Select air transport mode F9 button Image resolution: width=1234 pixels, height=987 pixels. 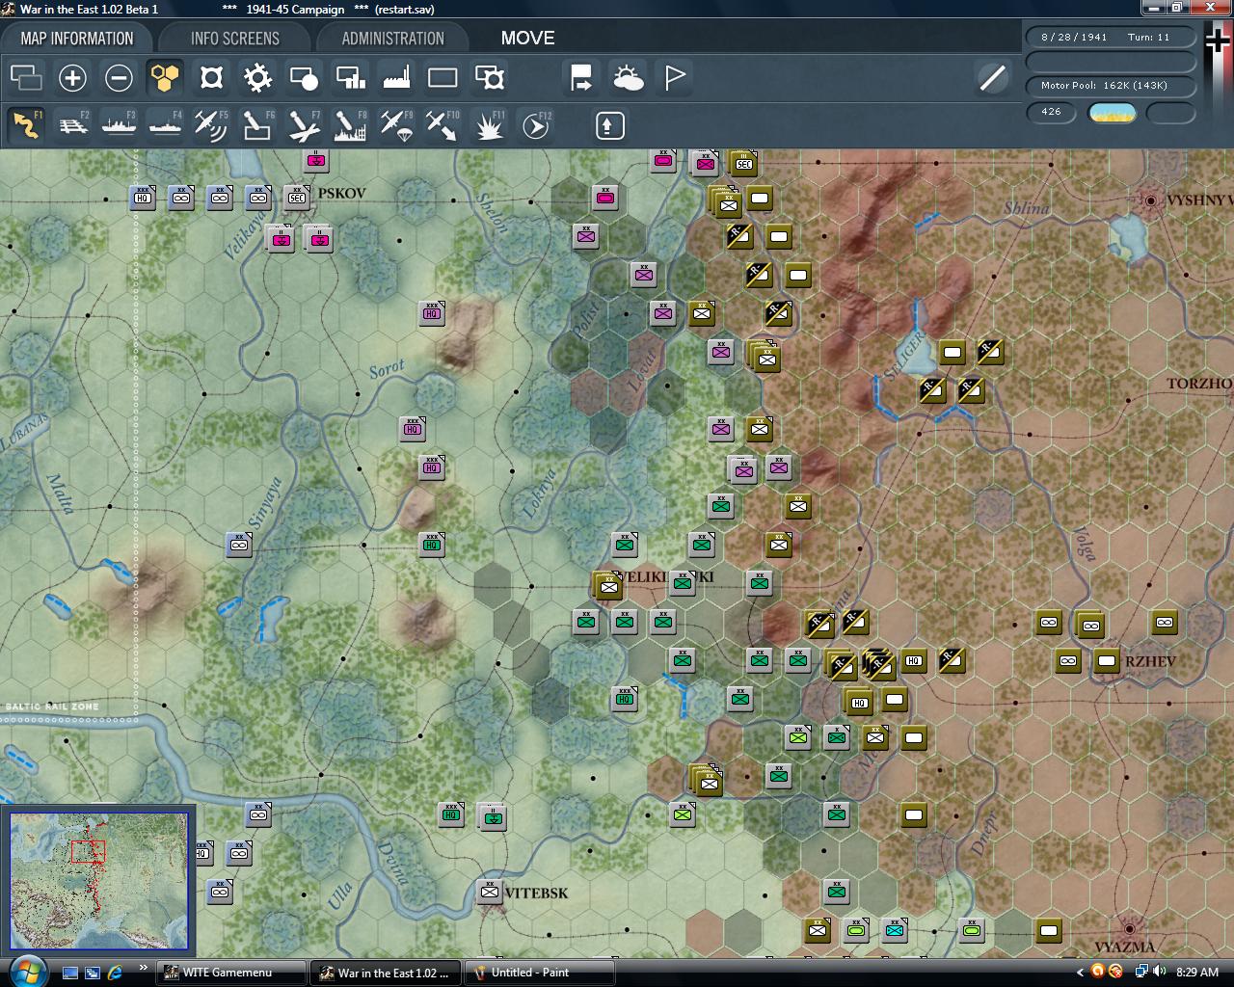(x=396, y=125)
